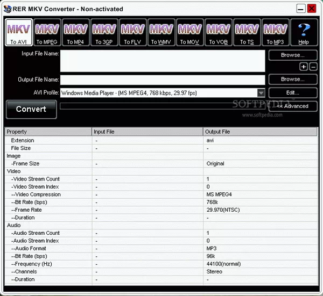Viewport: 323px width, 296px height.
Task: Click output value 'avi'
Action: coord(210,141)
